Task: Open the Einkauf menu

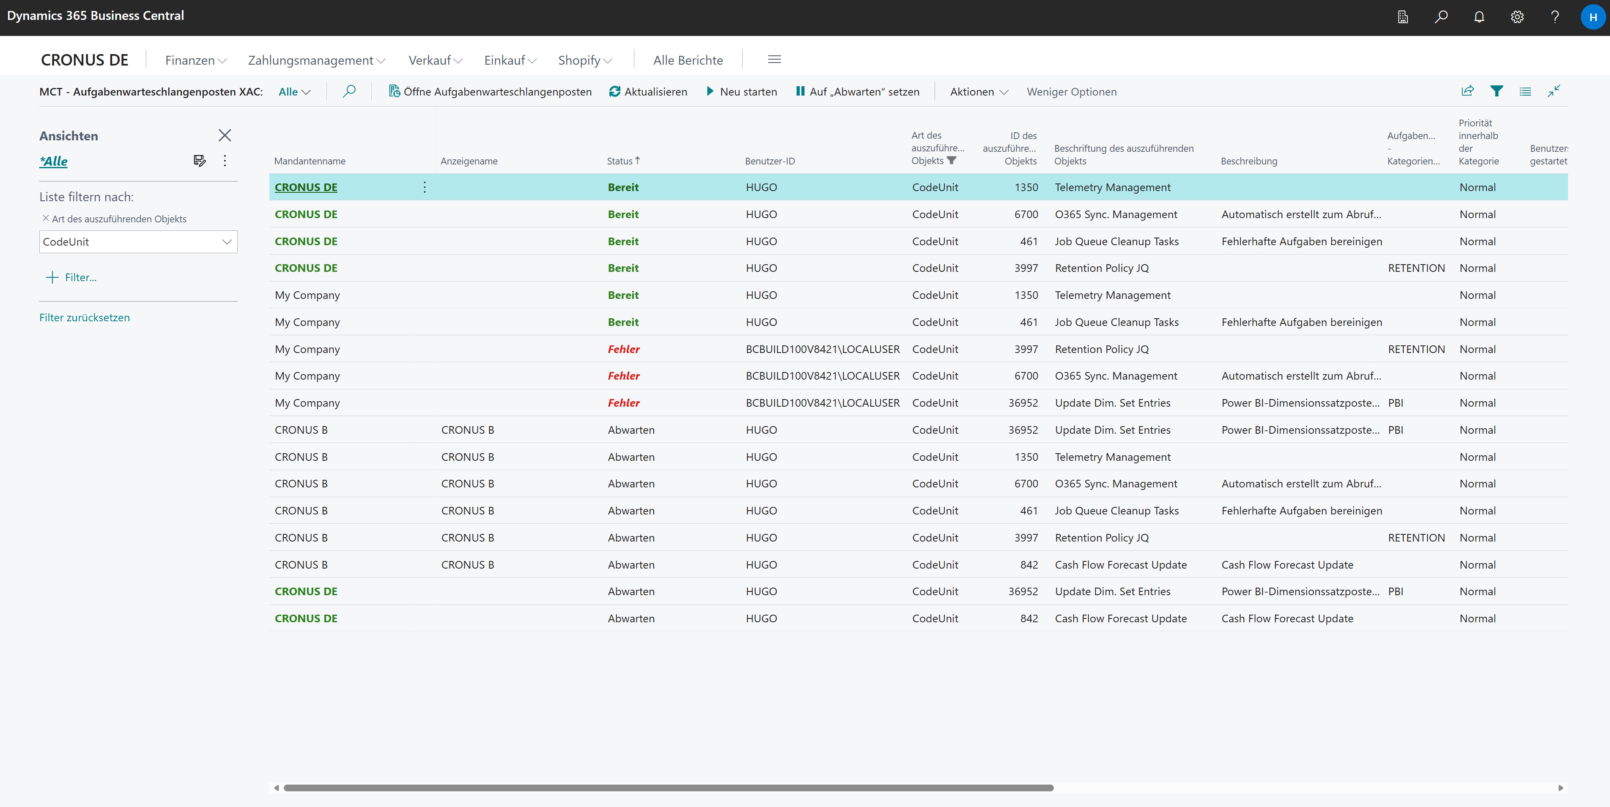Action: (510, 60)
